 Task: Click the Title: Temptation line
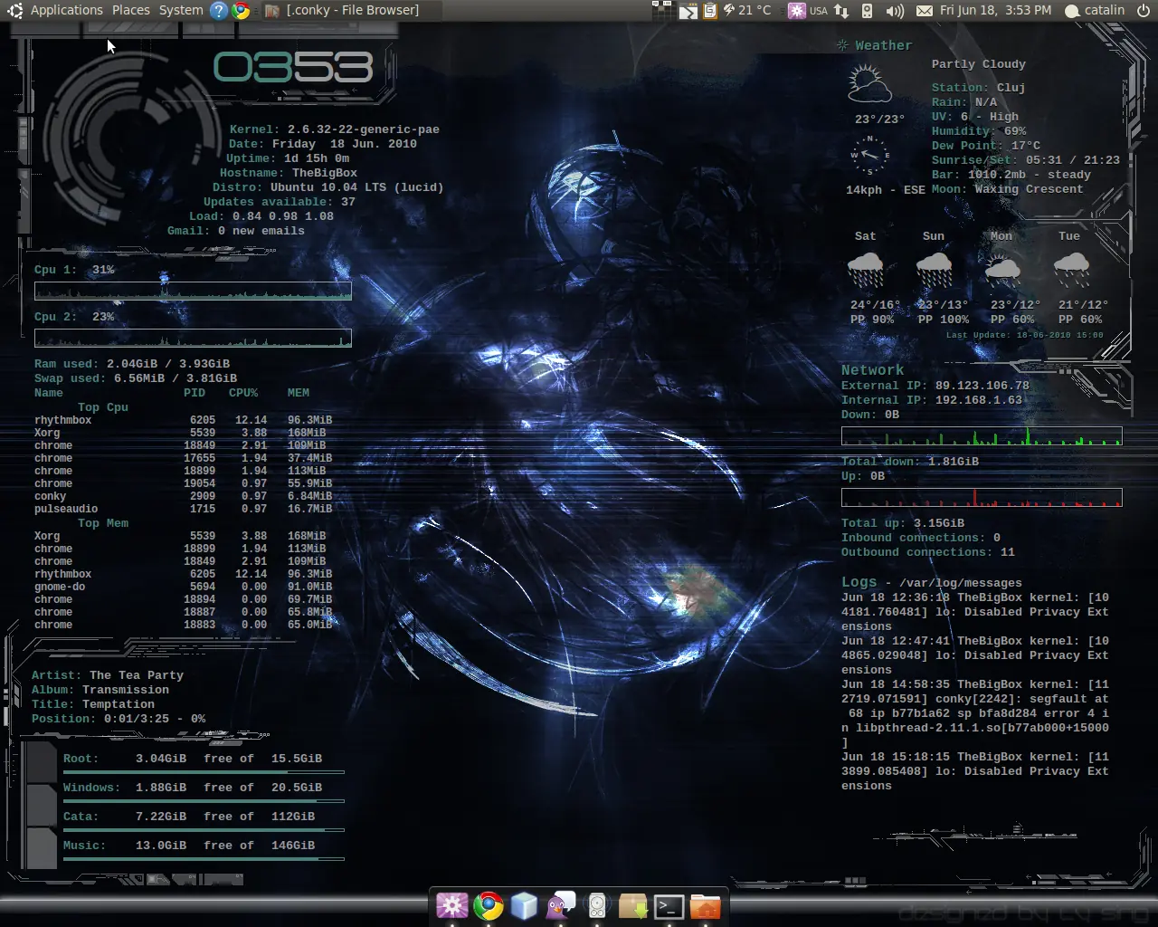coord(93,704)
